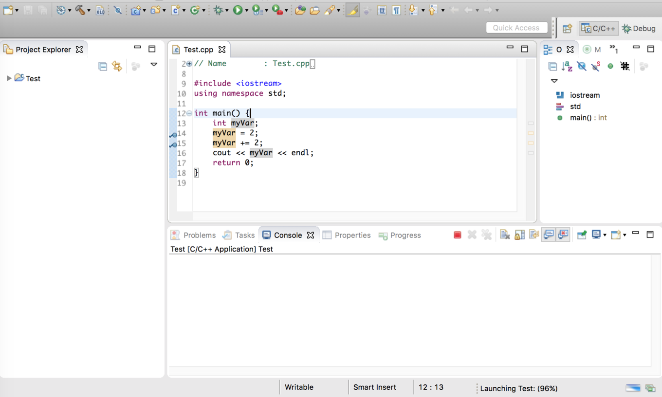Click 'return 0;' on line 17
Viewport: 662px width, 397px height.
tap(233, 163)
